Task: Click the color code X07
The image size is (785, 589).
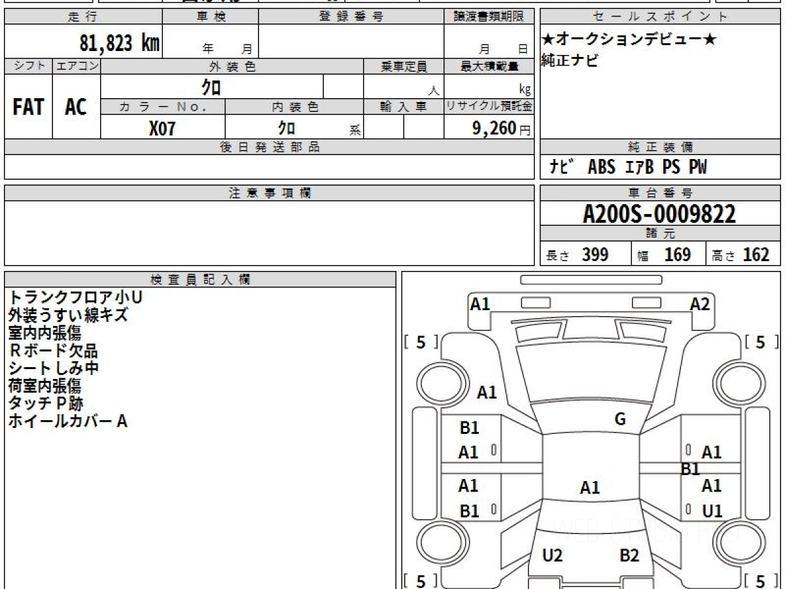Action: pyautogui.click(x=162, y=129)
